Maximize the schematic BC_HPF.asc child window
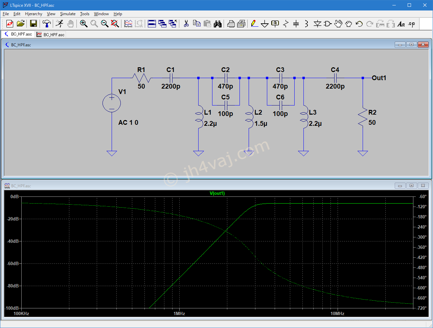This screenshot has width=433, height=328. [x=412, y=45]
